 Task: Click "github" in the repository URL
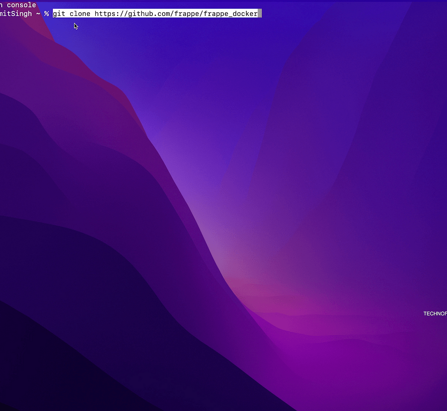click(x=140, y=14)
